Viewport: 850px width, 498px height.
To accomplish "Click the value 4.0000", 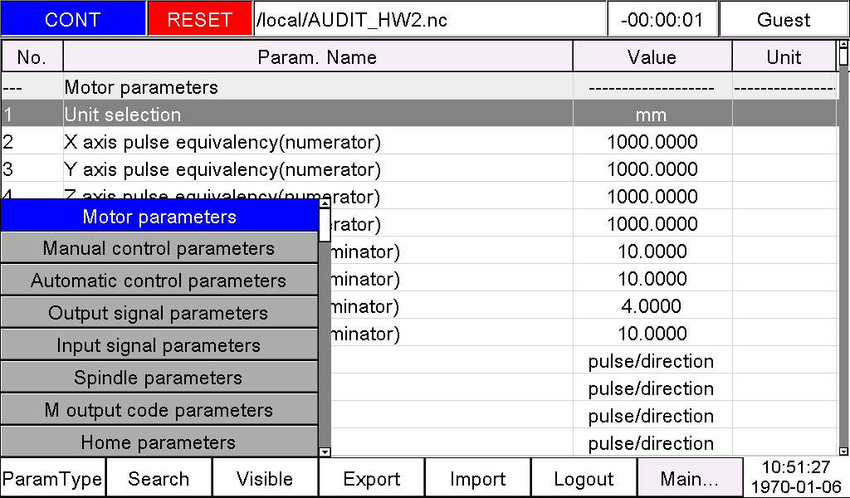I will [x=652, y=305].
